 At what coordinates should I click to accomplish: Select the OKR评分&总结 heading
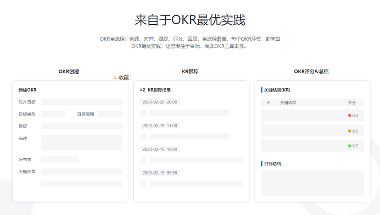(311, 71)
